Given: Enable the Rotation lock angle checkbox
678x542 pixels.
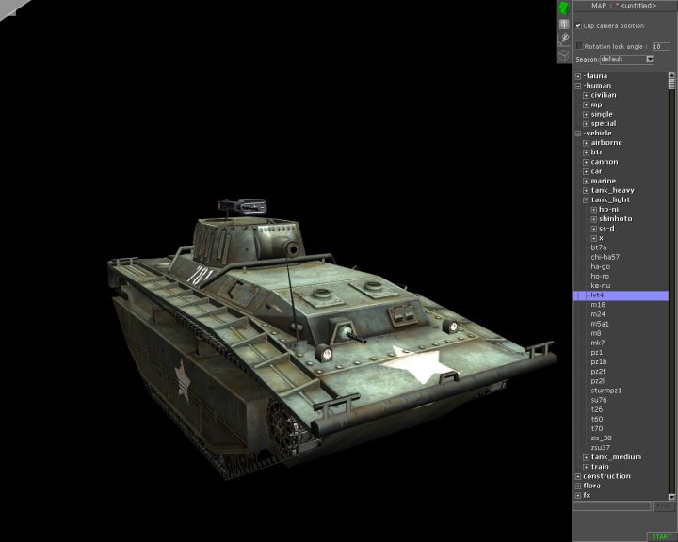Looking at the screenshot, I should tap(579, 45).
